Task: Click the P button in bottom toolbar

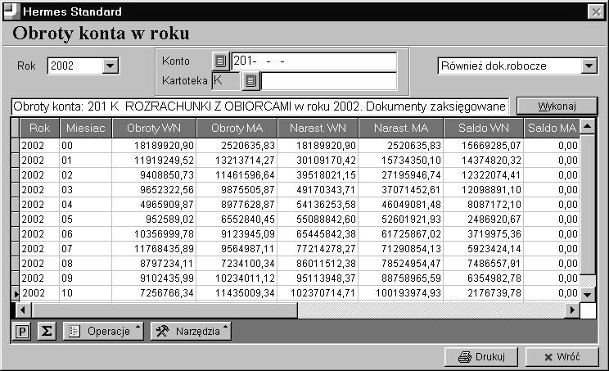Action: click(22, 332)
